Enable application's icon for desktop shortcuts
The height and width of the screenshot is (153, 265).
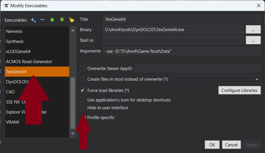pyautogui.click(x=83, y=100)
